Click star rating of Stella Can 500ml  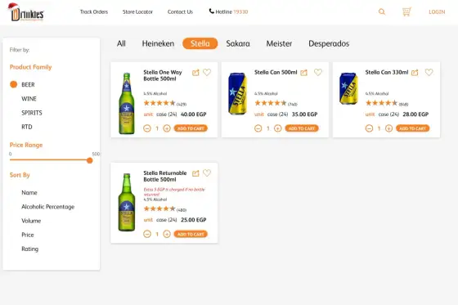click(x=271, y=103)
